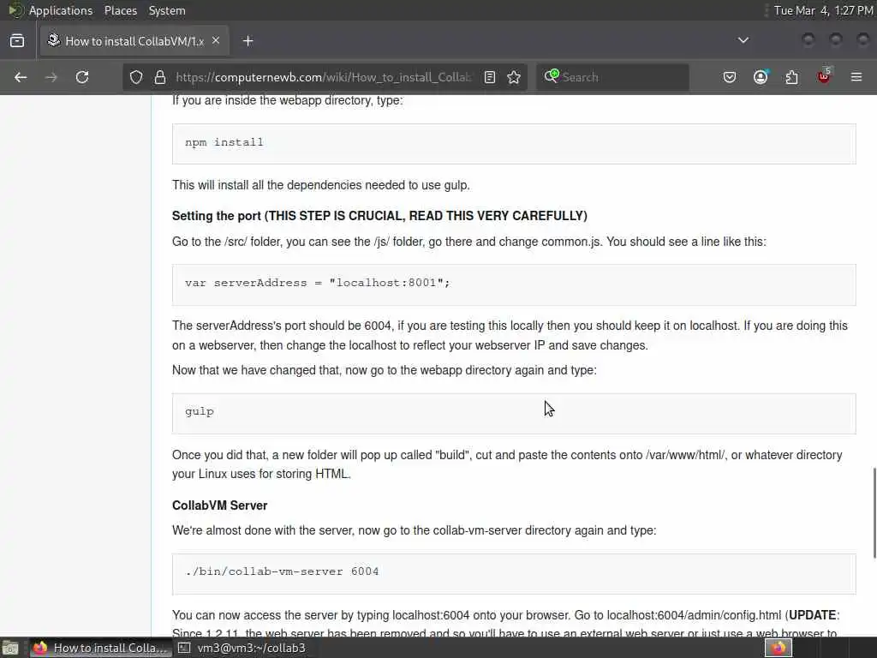Click the page vertical scrollbar thumb
This screenshot has height=658, width=877.
click(874, 512)
